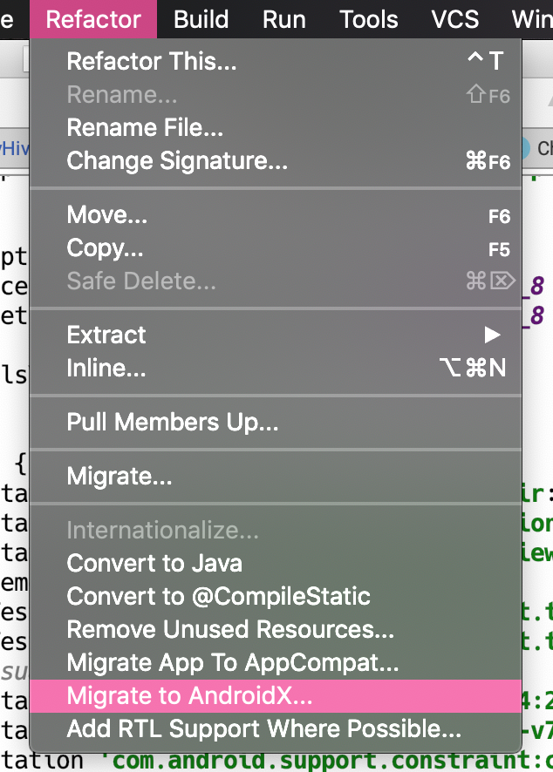Click the Move menu entry
553x772 pixels.
click(107, 215)
